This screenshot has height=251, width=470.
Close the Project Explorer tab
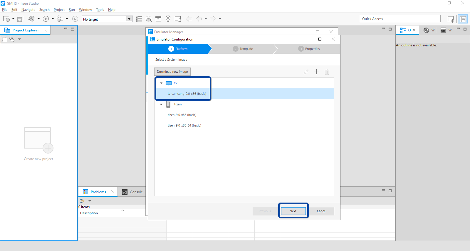[45, 30]
